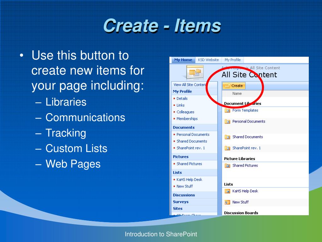Click the Pictures sidebar heading

(x=180, y=157)
